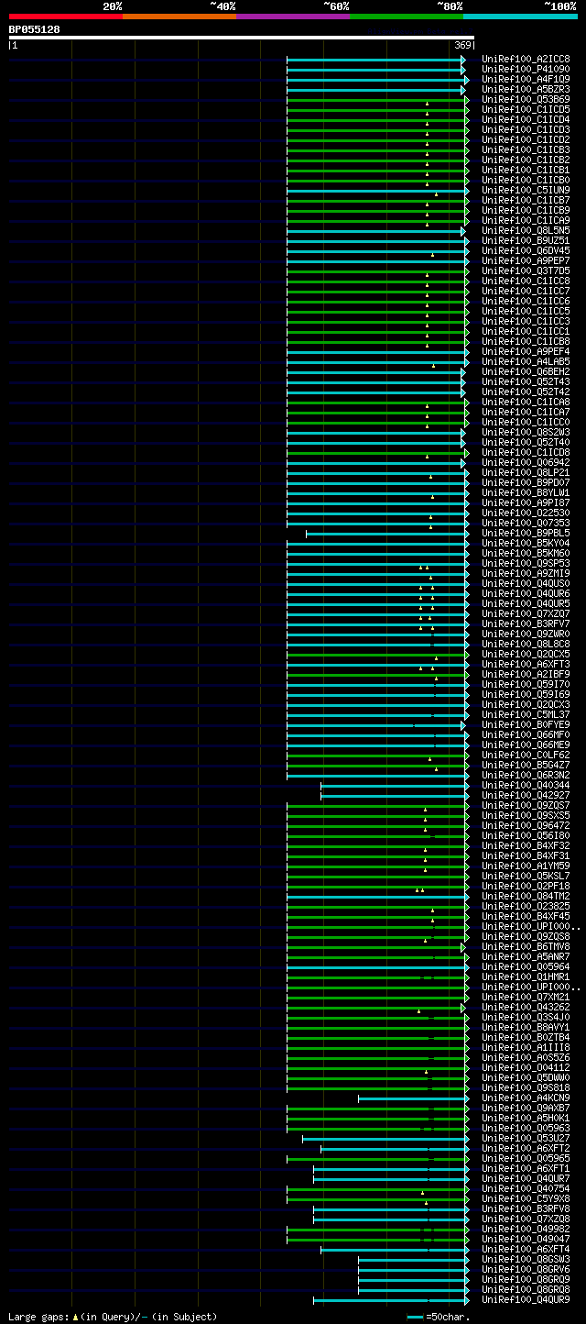Image resolution: width=586 pixels, height=1324 pixels.
Task: Click the purple ~60% identity legend bar
Action: click(x=293, y=17)
